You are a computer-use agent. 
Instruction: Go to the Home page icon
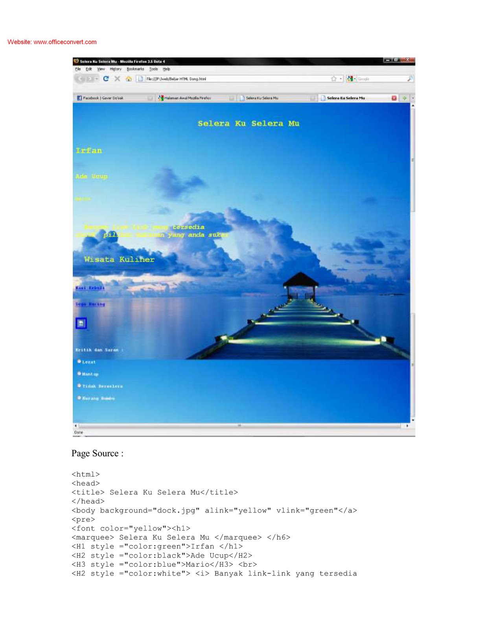click(x=129, y=79)
